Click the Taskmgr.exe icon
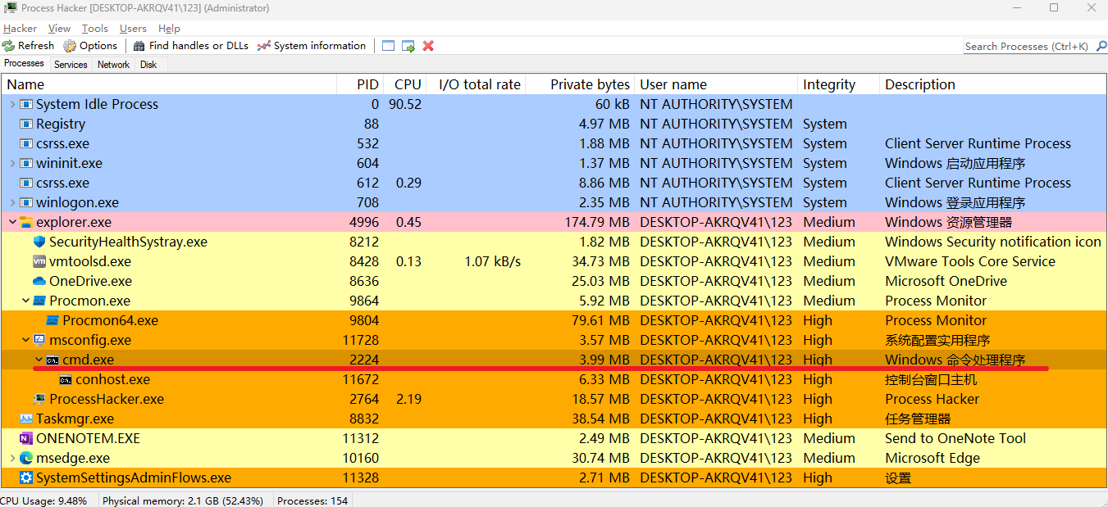Viewport: 1108px width, 507px height. coord(26,419)
